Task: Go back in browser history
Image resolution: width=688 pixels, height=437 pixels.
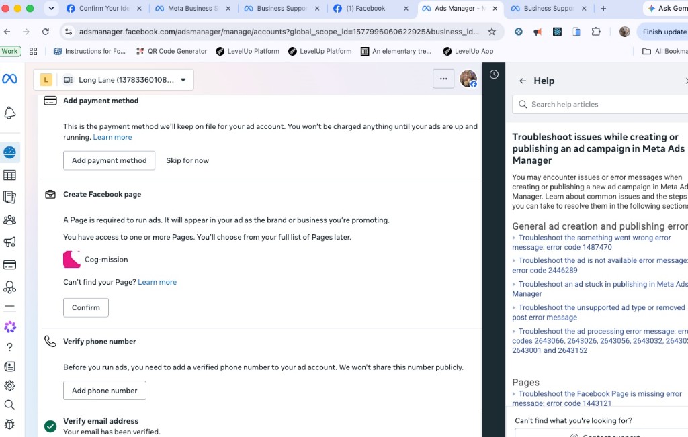Action: click(7, 32)
